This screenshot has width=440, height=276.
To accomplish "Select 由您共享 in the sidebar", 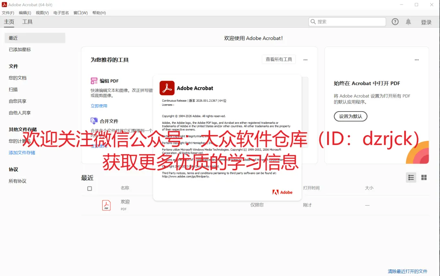I will (x=18, y=101).
